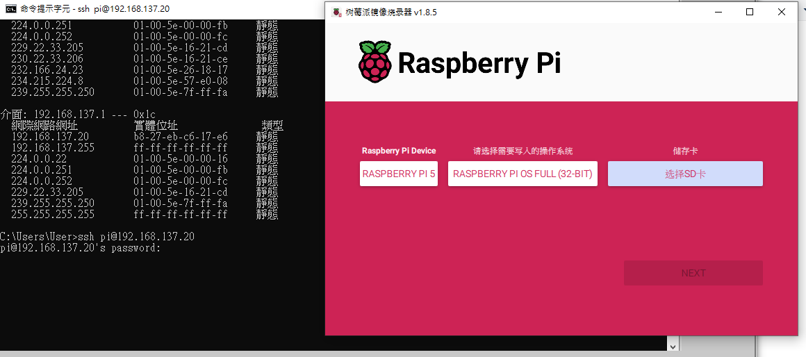Click the b8-27-eb-c6-17-e6 MAC address entry

click(x=180, y=137)
